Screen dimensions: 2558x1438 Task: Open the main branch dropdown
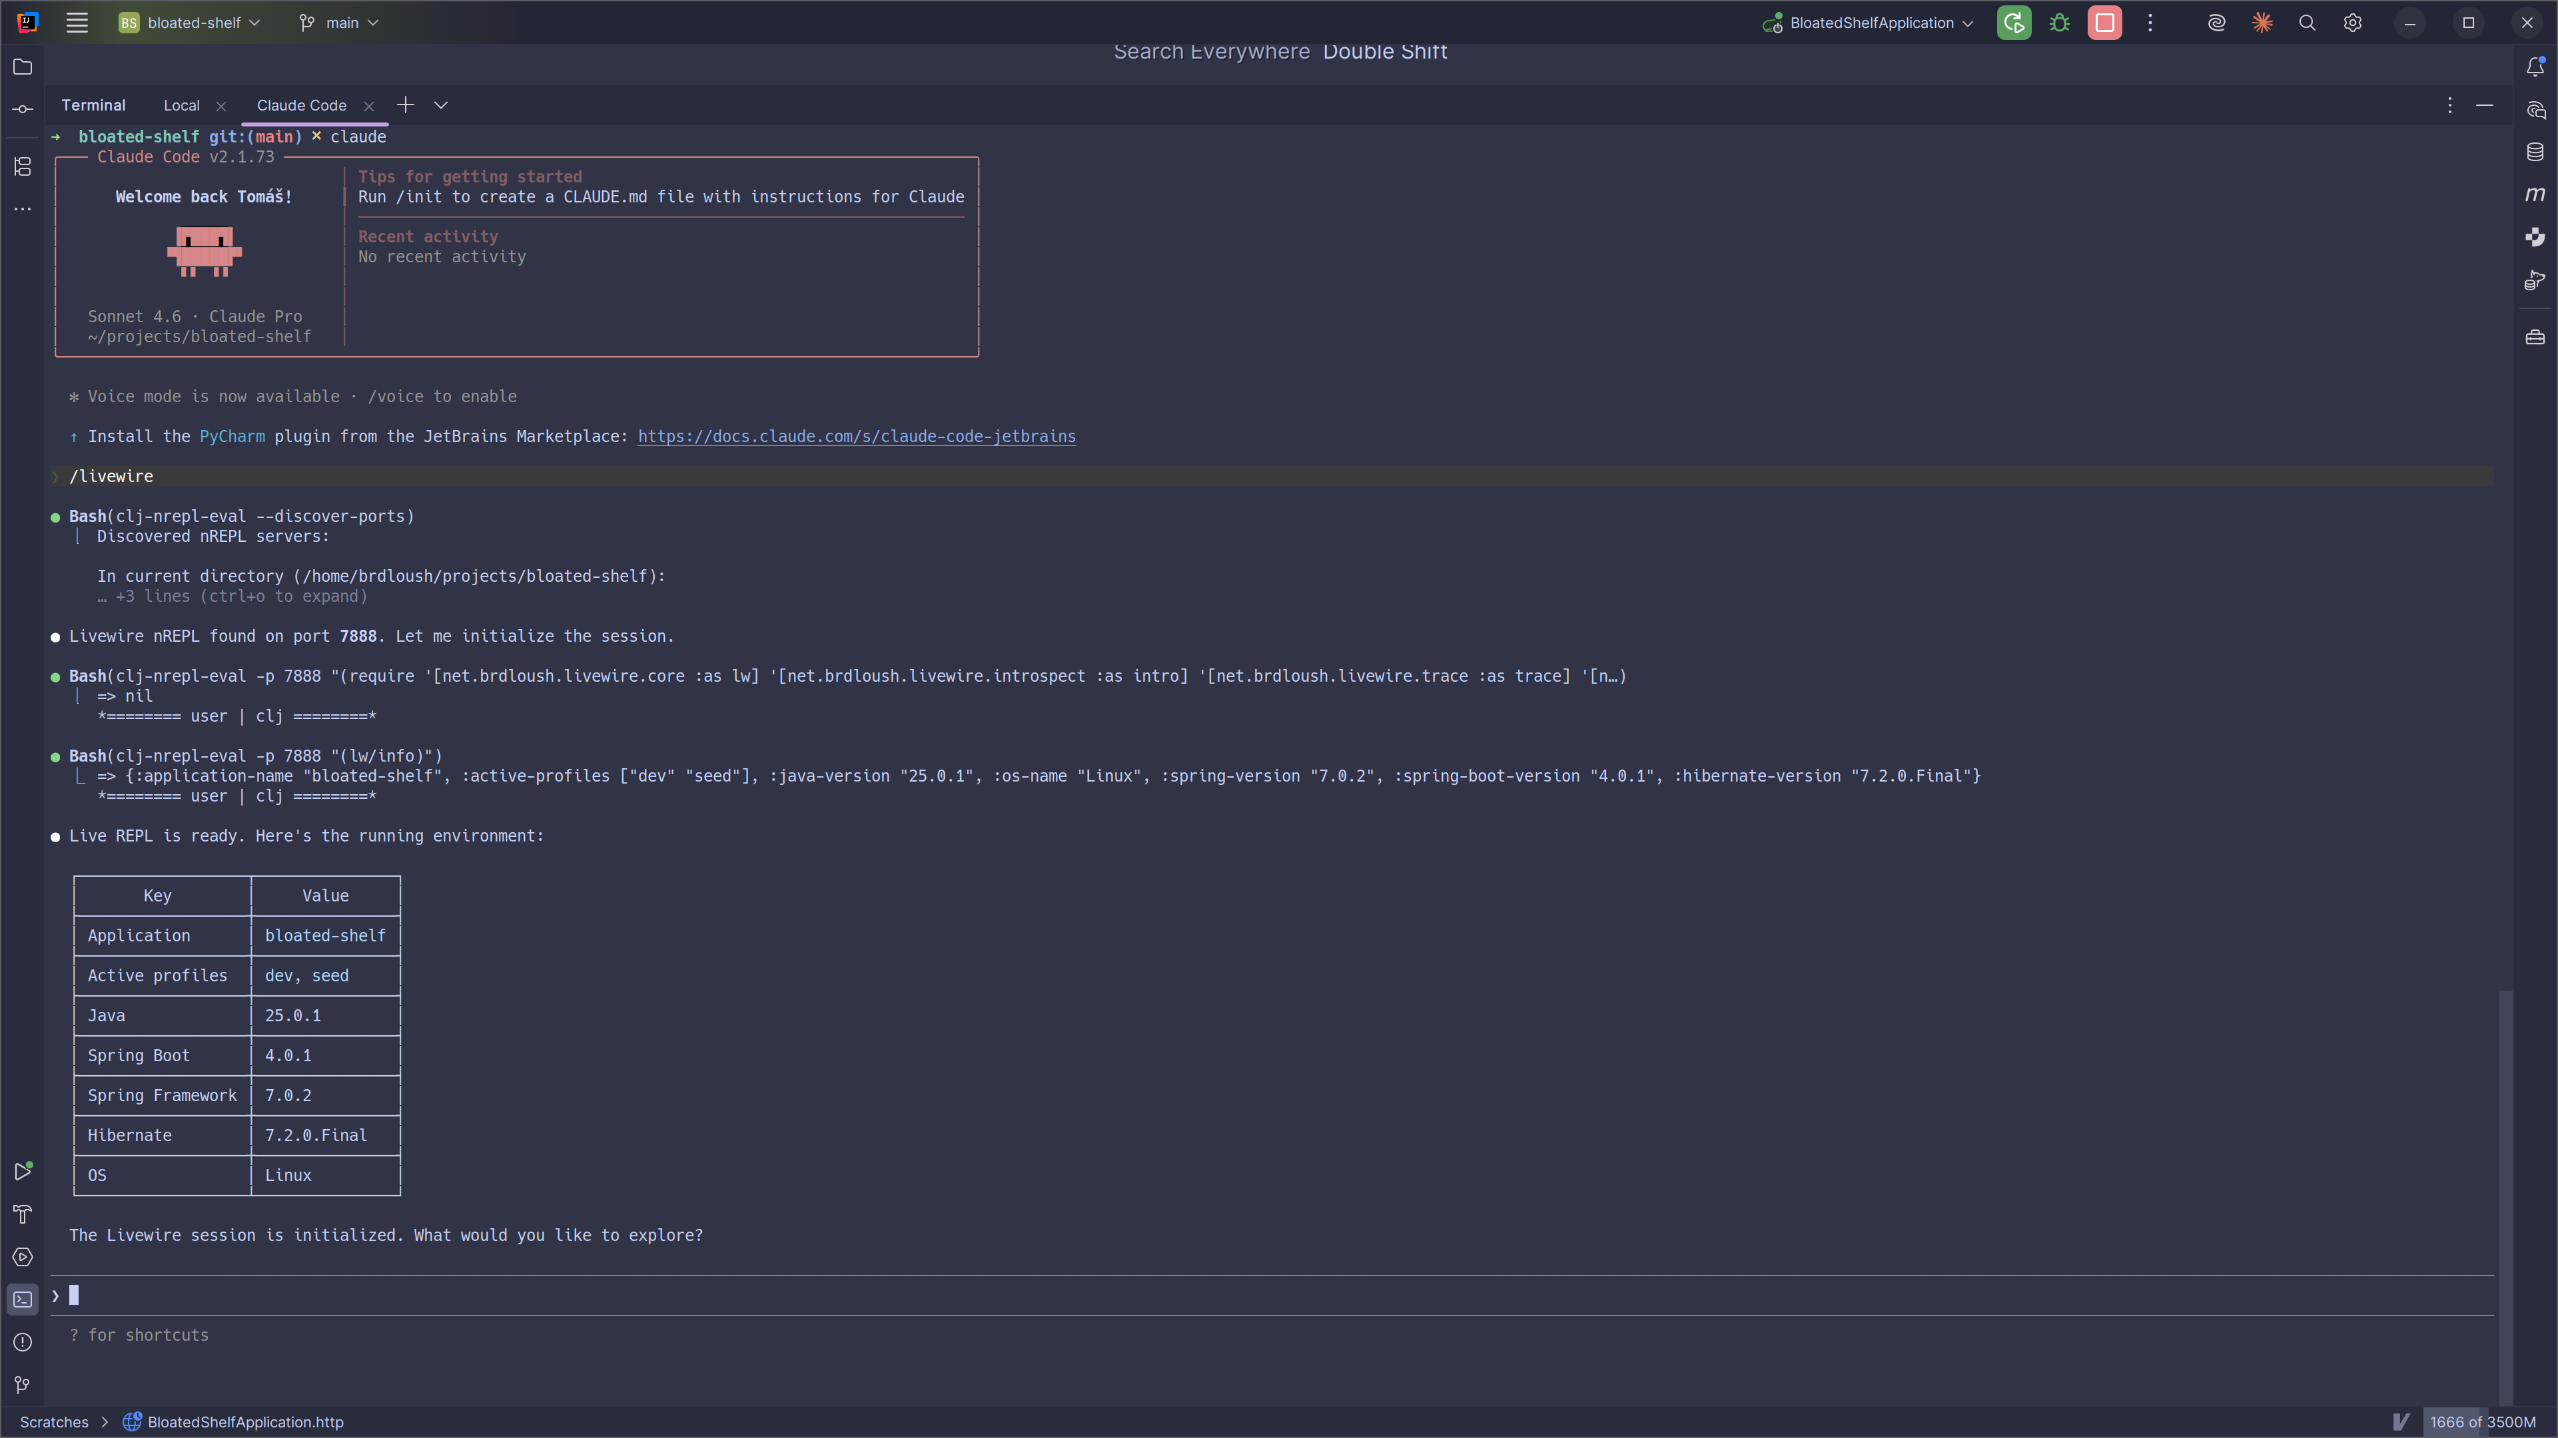[x=340, y=22]
